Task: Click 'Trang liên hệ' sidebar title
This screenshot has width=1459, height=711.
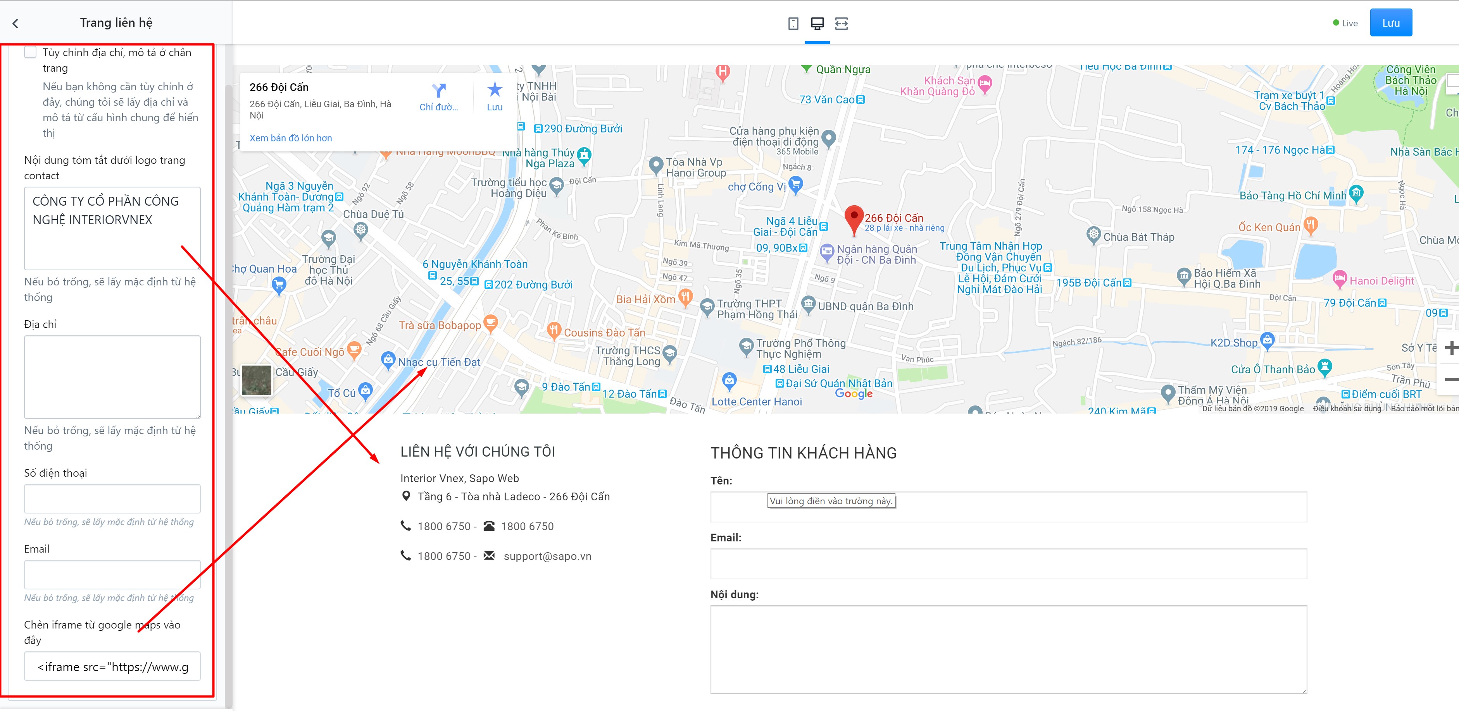Action: click(116, 22)
